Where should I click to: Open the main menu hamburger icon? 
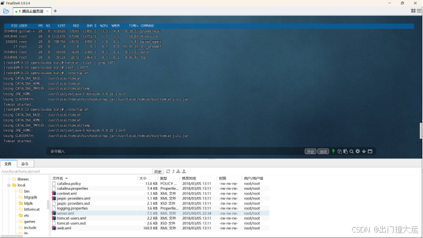[x=419, y=11]
